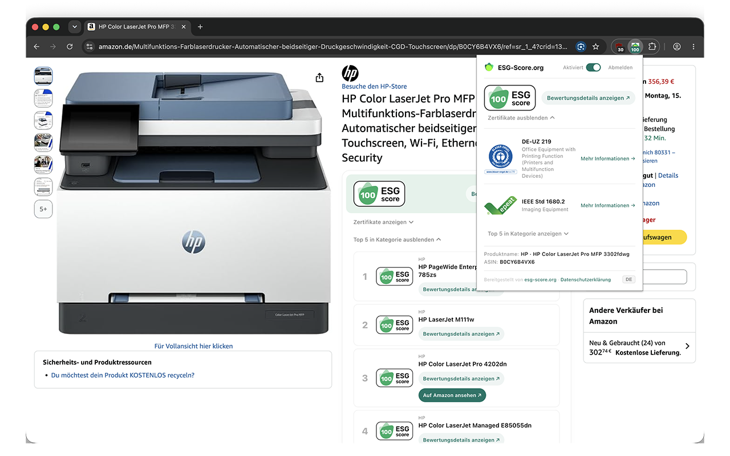
Task: Select the thumbnail showing people in an office
Action: 43,165
